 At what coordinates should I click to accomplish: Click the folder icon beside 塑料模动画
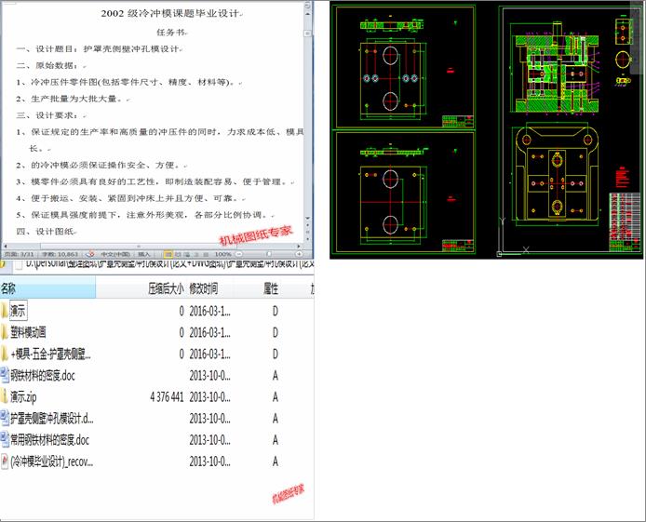tap(4, 332)
